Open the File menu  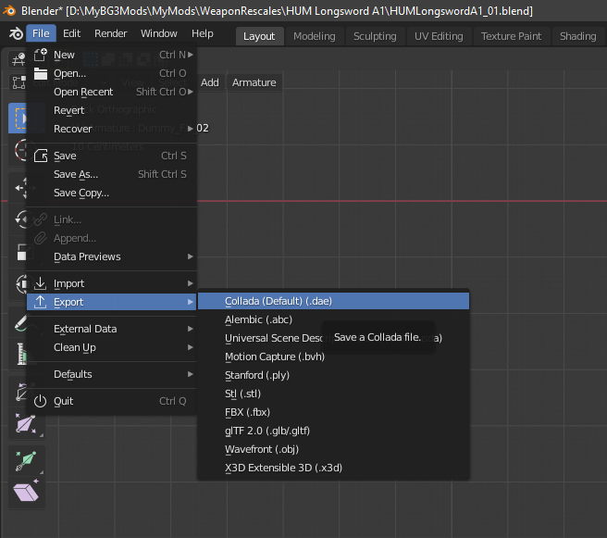[41, 33]
